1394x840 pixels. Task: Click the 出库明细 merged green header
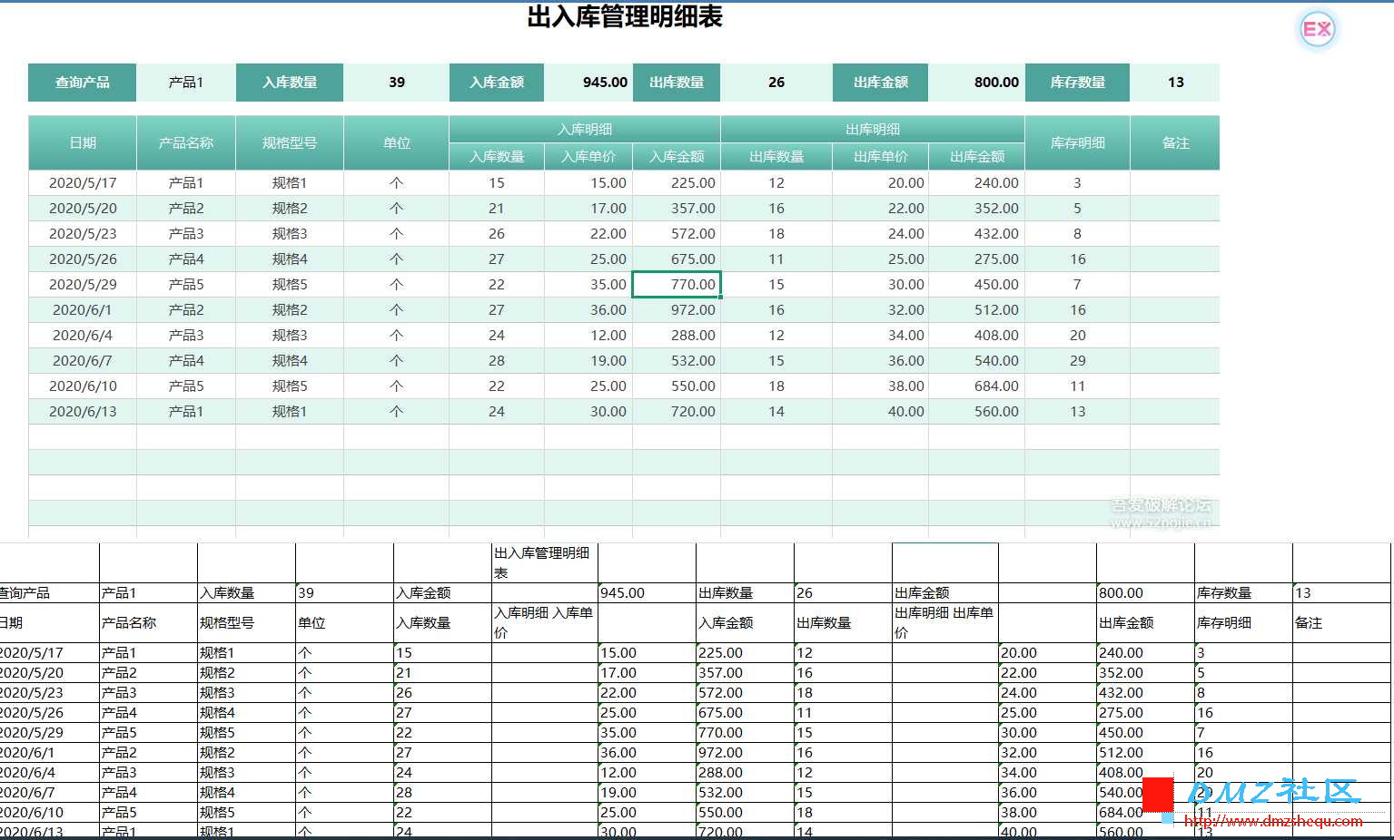click(873, 129)
